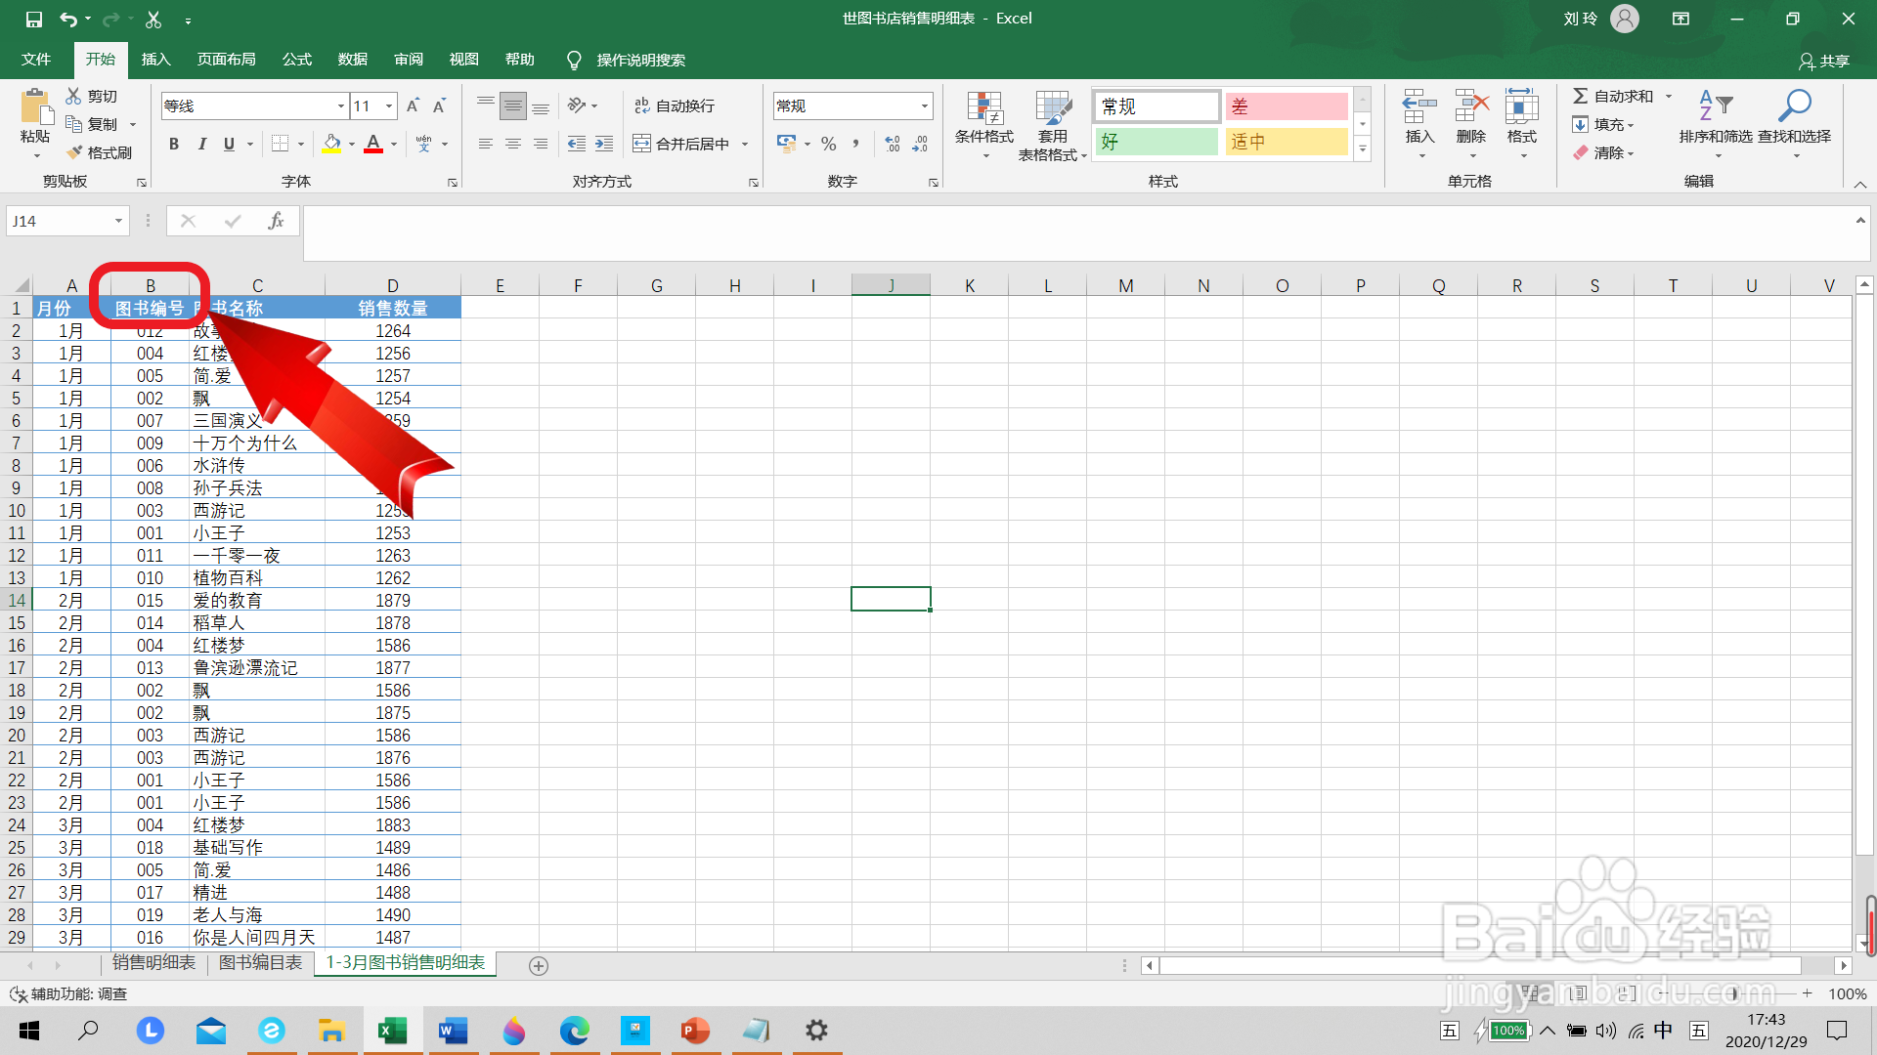Open Format as Table (套用表格格式)
1877x1055 pixels.
(x=1053, y=125)
